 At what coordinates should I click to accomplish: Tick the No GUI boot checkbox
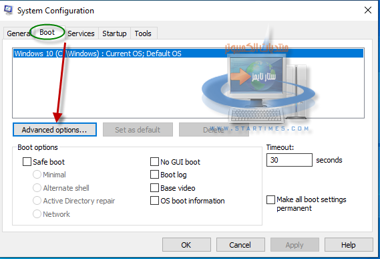pyautogui.click(x=154, y=161)
